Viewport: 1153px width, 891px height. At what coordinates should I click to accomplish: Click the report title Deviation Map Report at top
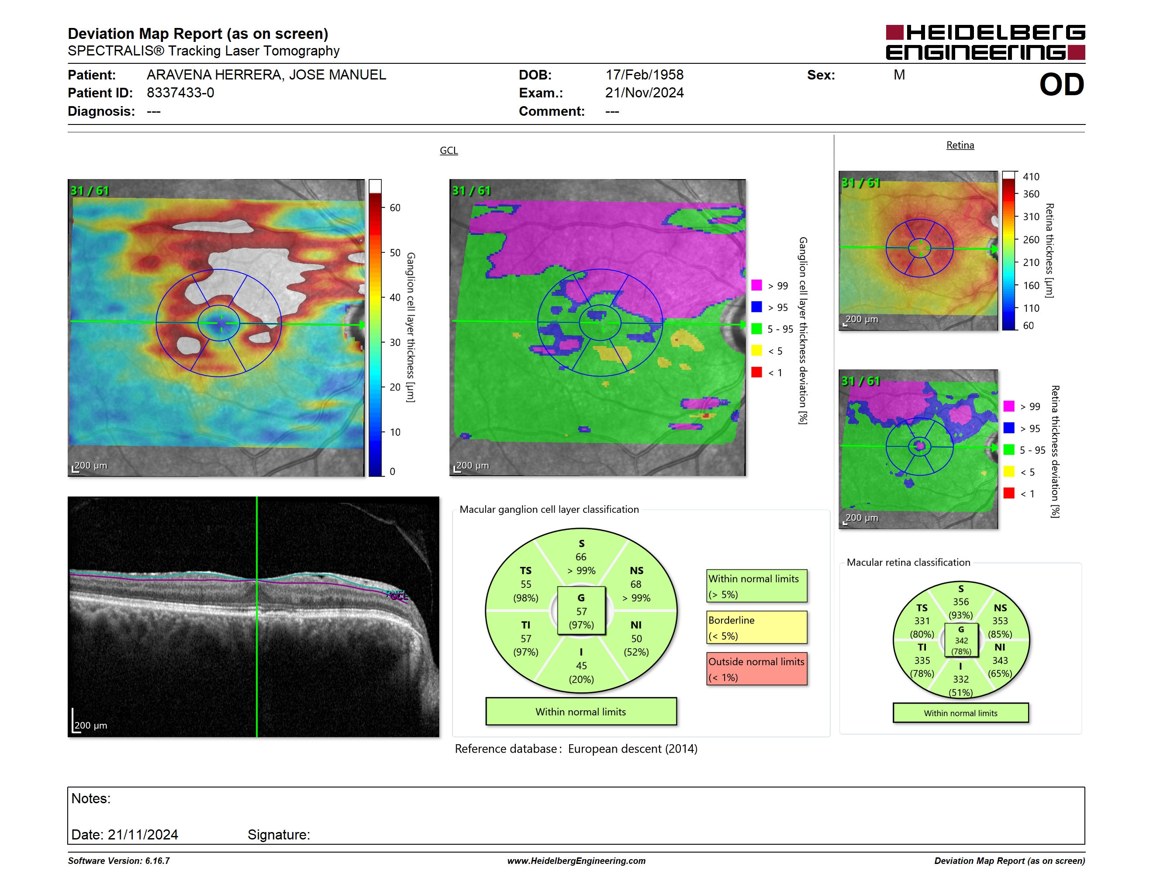coord(198,34)
